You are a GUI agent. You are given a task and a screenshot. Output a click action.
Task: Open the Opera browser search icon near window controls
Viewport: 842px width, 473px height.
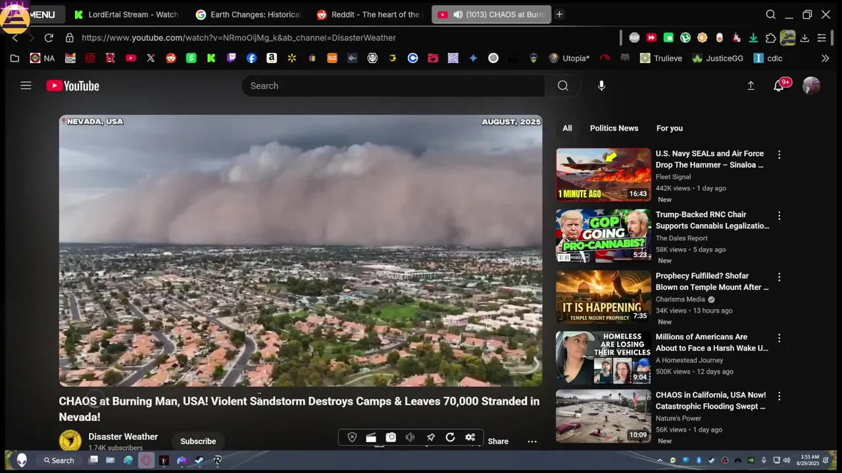click(x=770, y=14)
